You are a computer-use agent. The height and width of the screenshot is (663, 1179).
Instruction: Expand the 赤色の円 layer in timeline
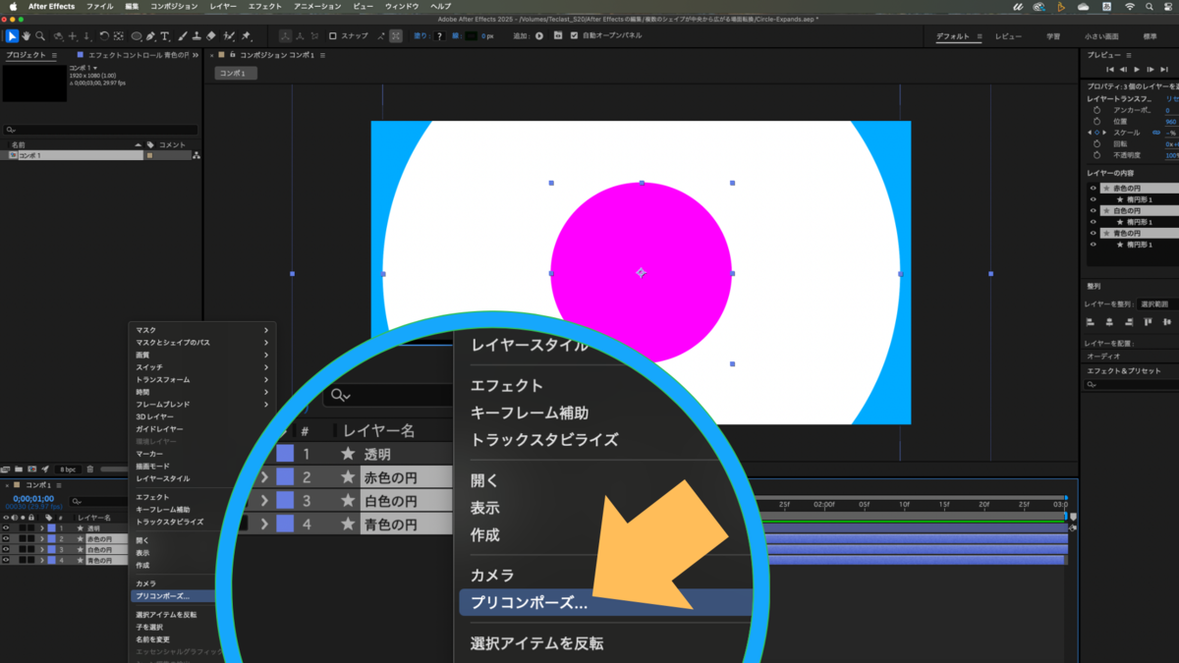pos(41,539)
